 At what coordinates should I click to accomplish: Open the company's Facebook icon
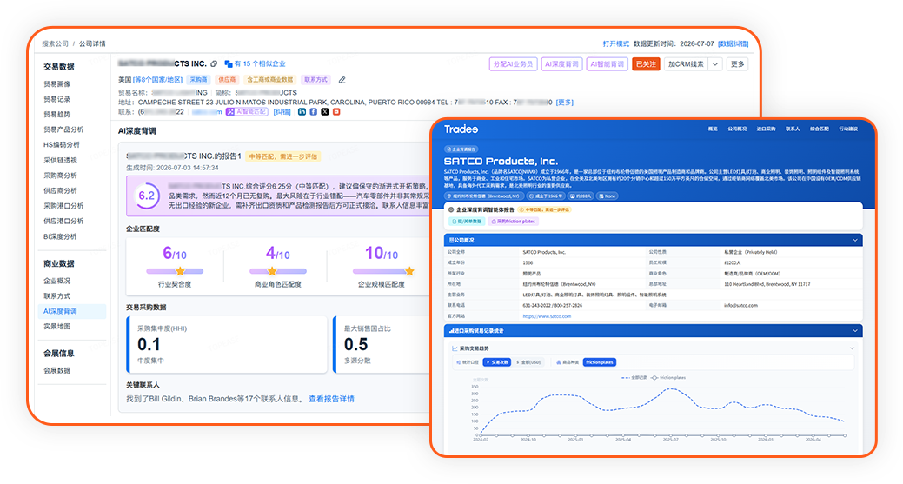click(x=313, y=111)
